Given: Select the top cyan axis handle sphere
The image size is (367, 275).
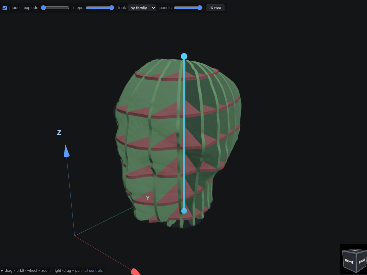Looking at the screenshot, I should [x=184, y=56].
